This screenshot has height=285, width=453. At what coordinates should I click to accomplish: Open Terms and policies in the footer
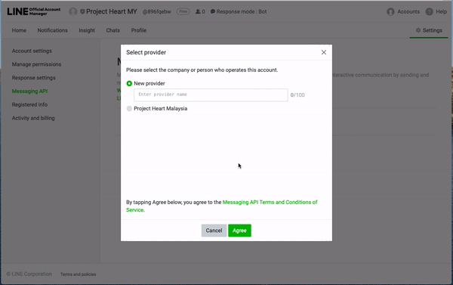click(78, 274)
